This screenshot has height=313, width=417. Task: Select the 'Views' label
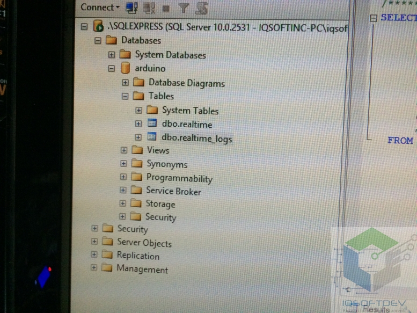[158, 150]
